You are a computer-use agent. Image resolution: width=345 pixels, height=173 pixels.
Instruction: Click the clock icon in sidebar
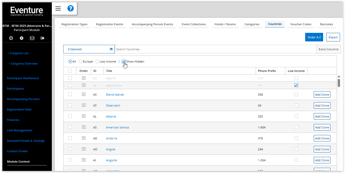[11, 38]
